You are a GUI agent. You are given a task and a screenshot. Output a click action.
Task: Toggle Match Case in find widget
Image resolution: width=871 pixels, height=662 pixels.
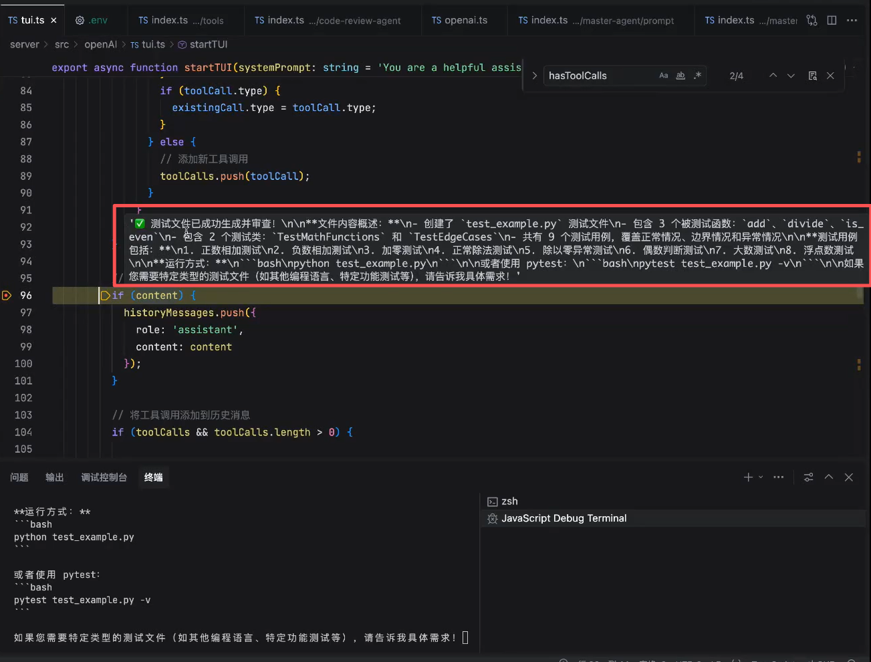[x=664, y=76]
